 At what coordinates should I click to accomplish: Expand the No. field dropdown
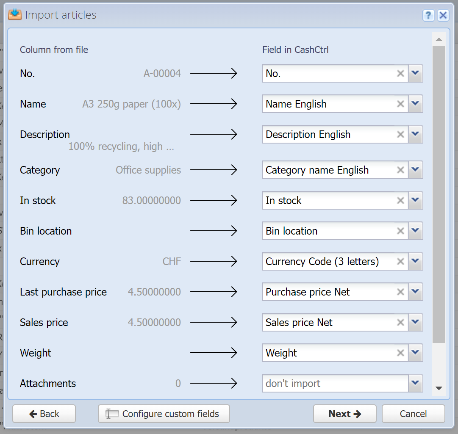pyautogui.click(x=415, y=73)
